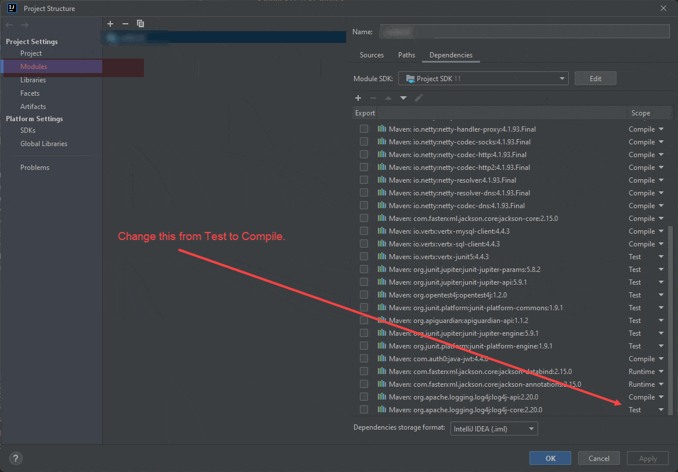
Task: Click the Scope column header
Action: click(x=640, y=112)
